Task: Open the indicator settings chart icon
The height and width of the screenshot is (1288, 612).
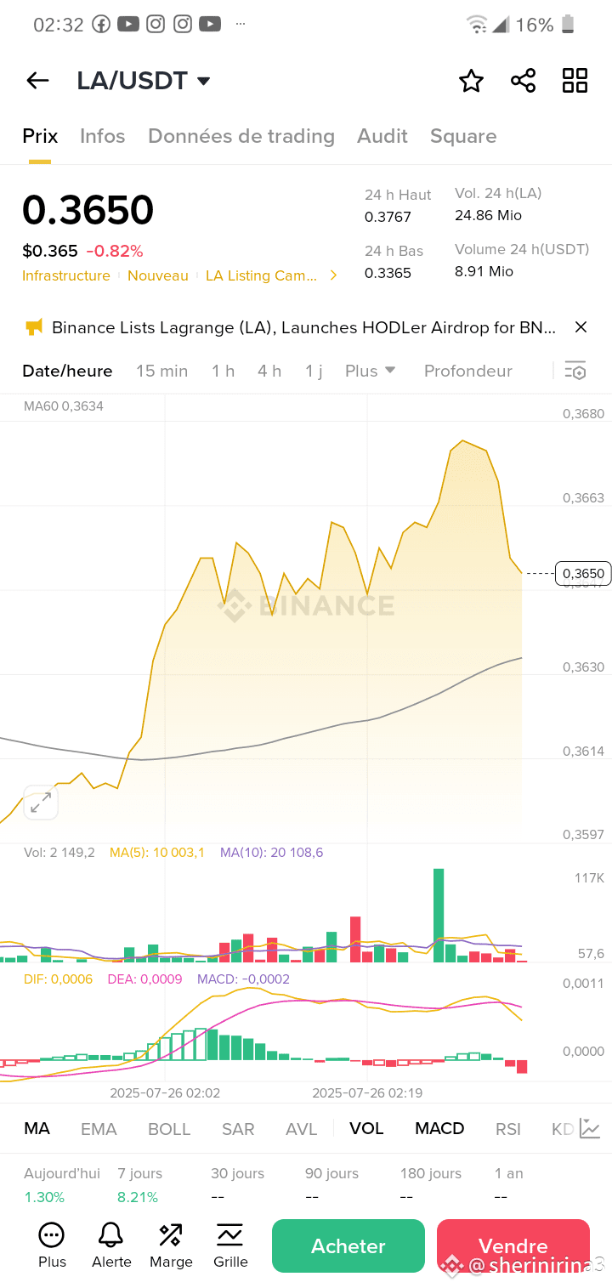Action: coord(590,1129)
